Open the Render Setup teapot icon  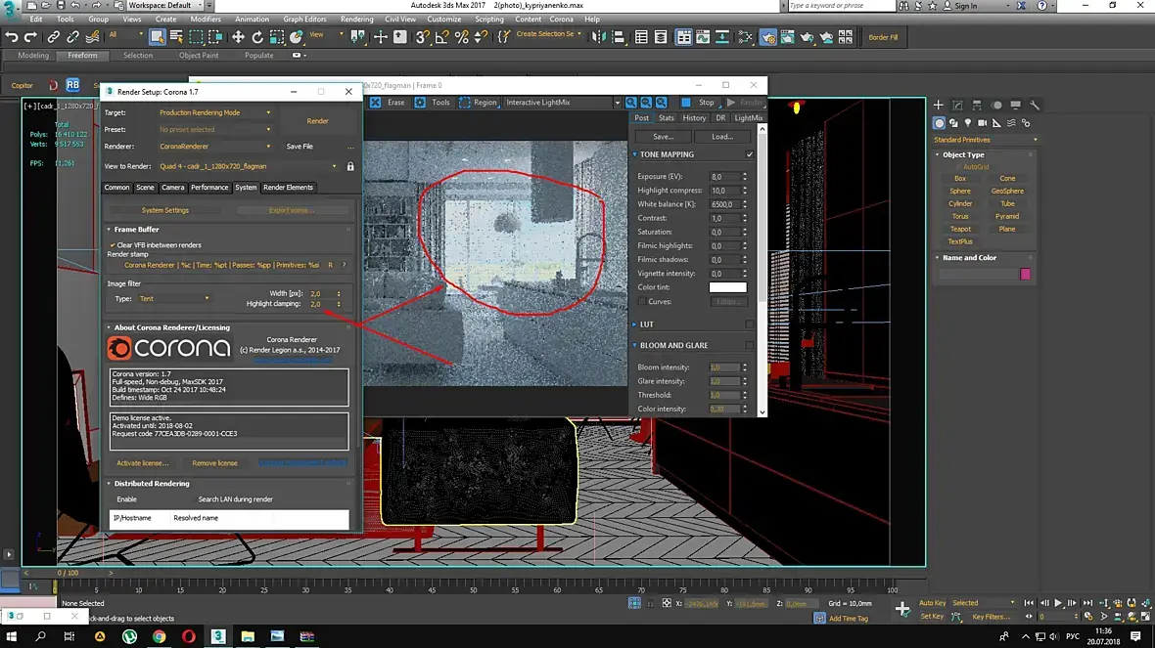click(x=768, y=37)
